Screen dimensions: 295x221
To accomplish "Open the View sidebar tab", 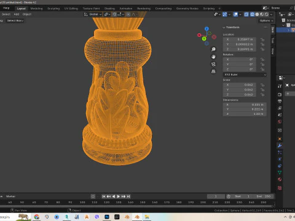I will click(x=273, y=51).
